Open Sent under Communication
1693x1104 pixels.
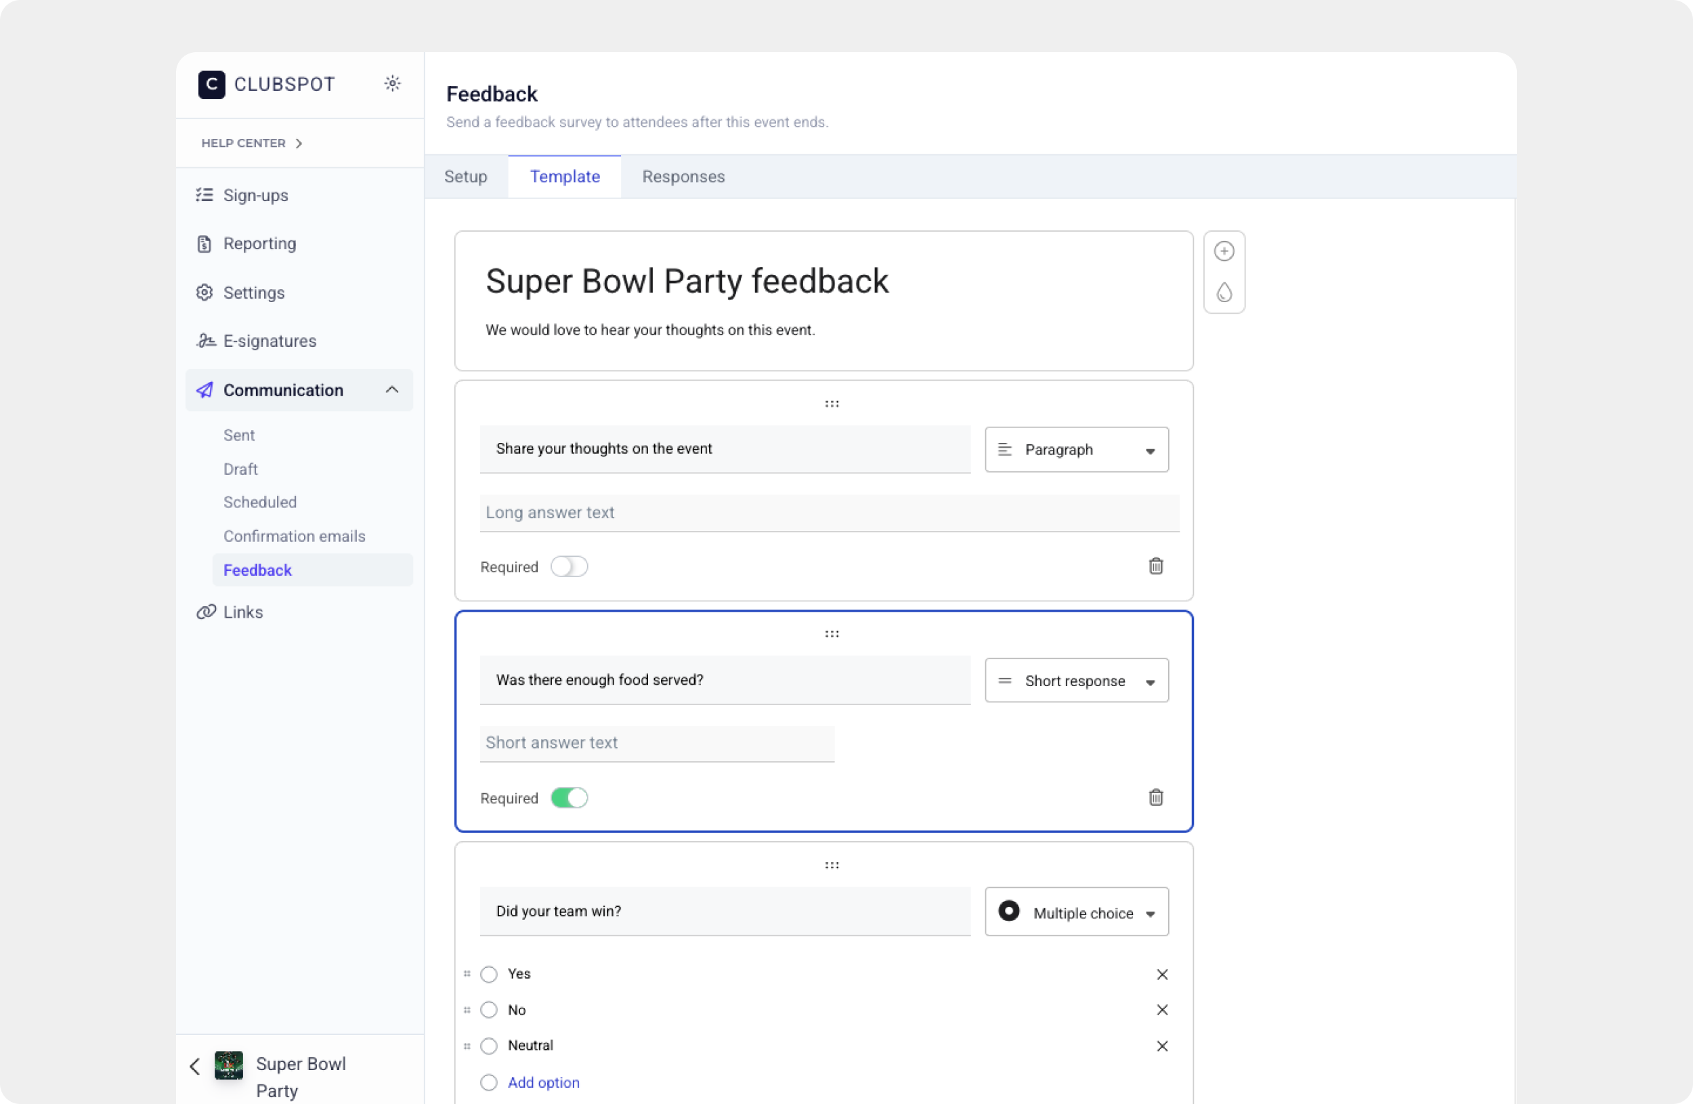pyautogui.click(x=239, y=435)
